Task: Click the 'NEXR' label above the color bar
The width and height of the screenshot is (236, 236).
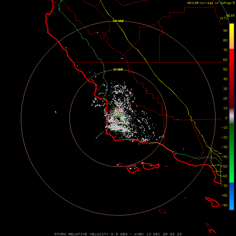Action: tap(230, 16)
